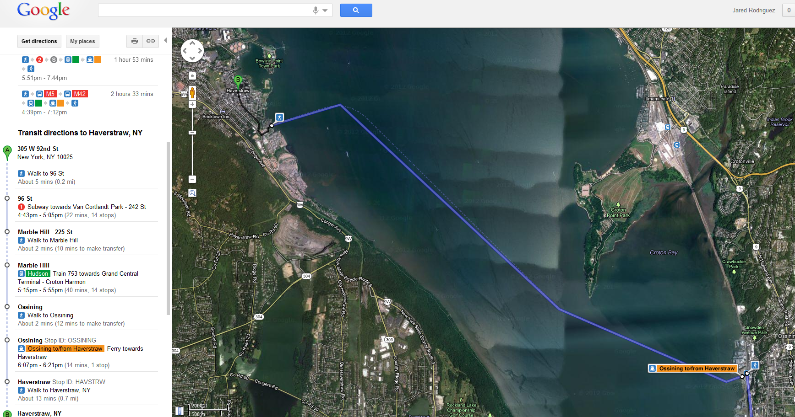
Task: Click the box-zoom magnifier icon
Action: [x=192, y=193]
